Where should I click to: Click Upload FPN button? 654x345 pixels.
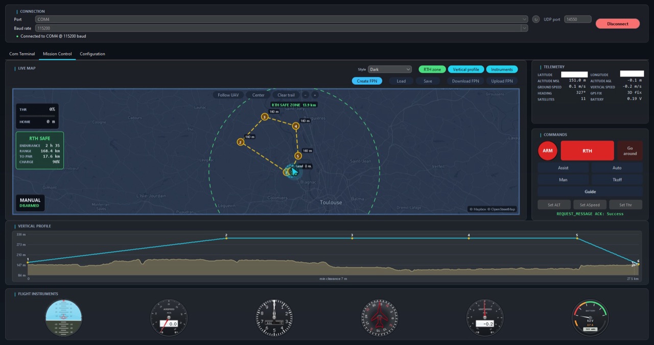coord(502,81)
